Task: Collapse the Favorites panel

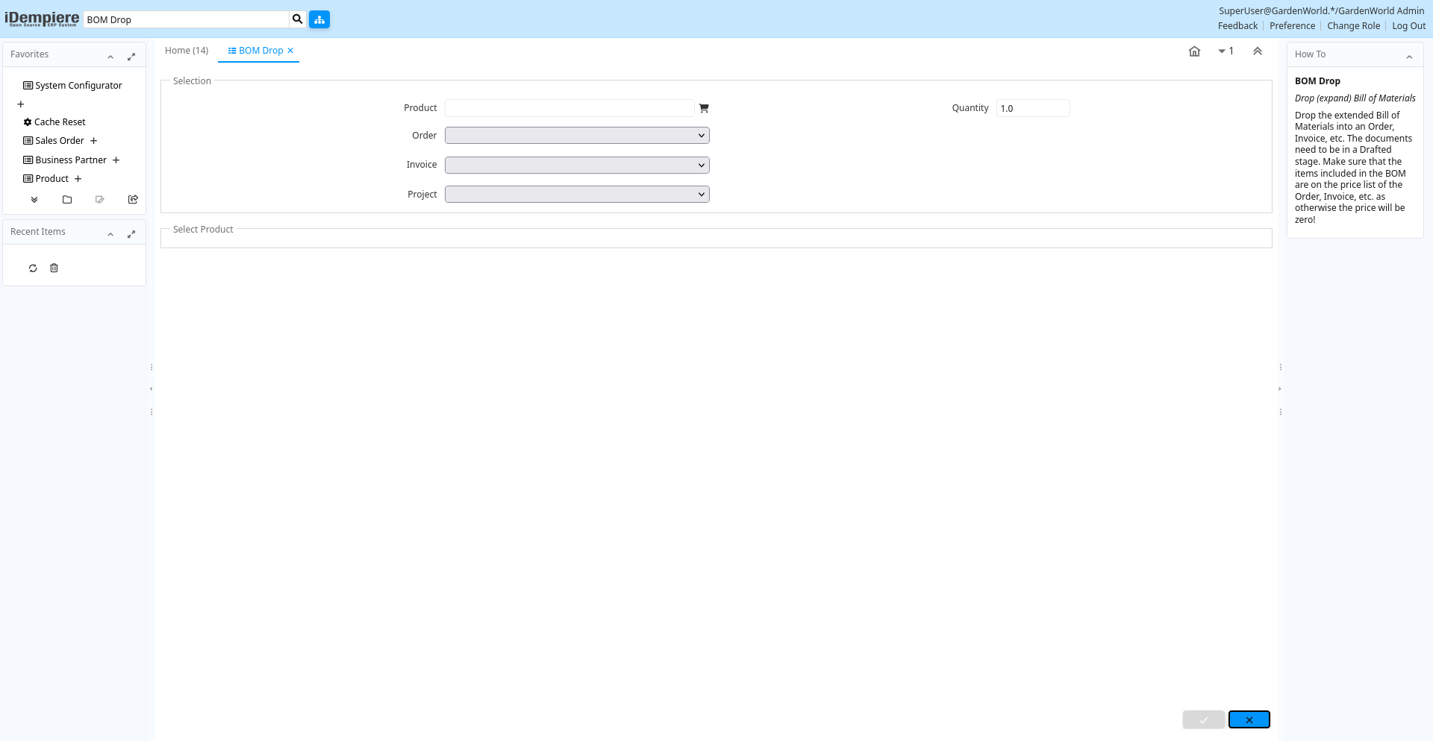Action: [110, 57]
